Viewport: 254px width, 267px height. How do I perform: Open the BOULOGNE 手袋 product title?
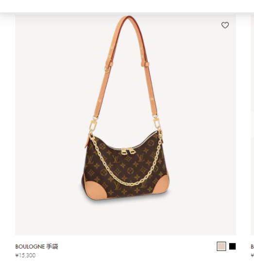(37, 247)
